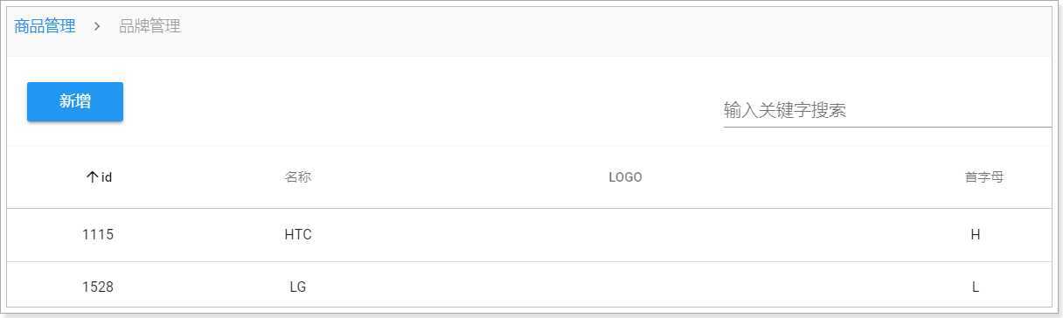Screen dimensions: 1063x318
Task: Click the empty LOGO cell for HTC
Action: click(x=625, y=235)
